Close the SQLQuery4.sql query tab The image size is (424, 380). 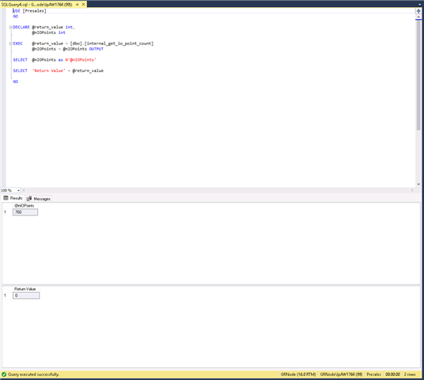84,4
